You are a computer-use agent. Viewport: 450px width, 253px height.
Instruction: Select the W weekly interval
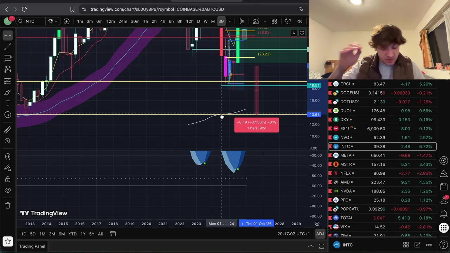tap(206, 21)
